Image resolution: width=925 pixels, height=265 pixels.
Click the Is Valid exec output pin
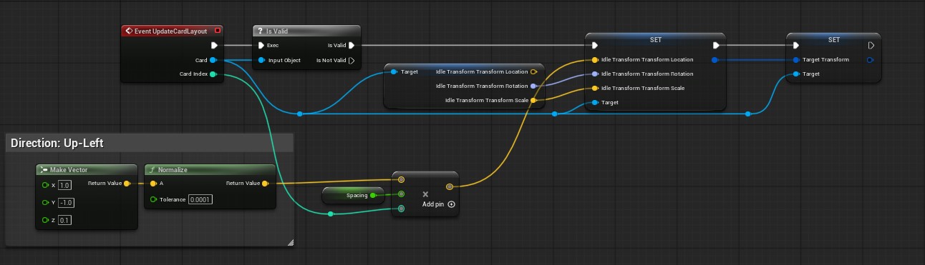click(x=352, y=46)
